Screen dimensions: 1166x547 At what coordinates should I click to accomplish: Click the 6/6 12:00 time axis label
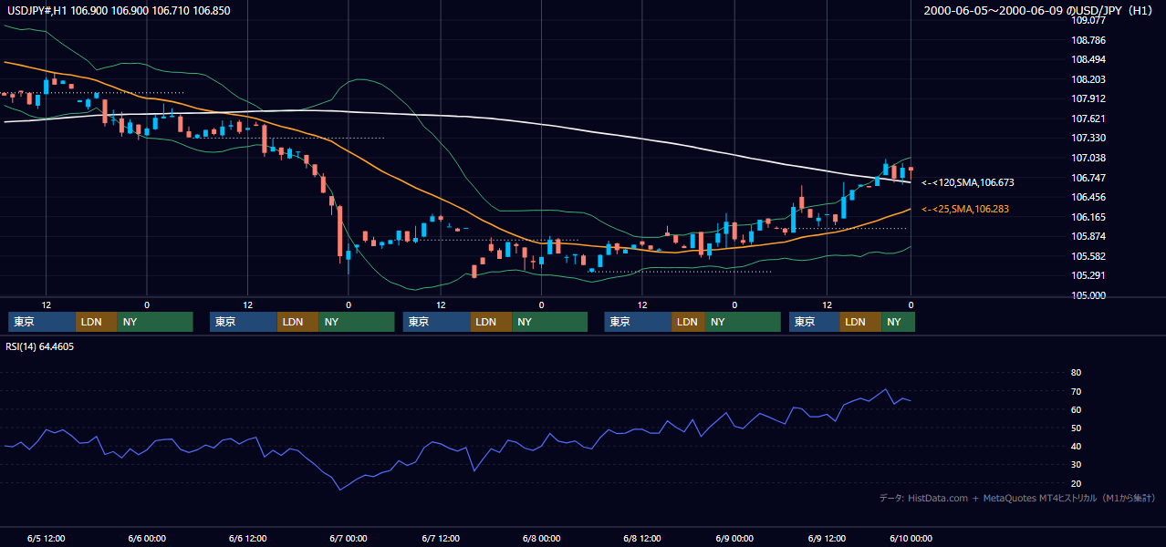[247, 538]
